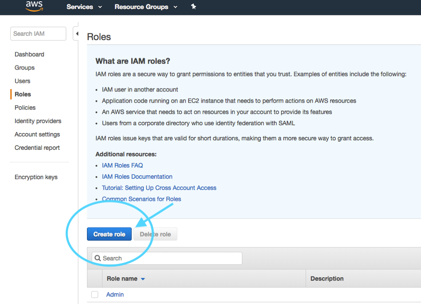
Task: Click the Create role button
Action: coord(109,234)
